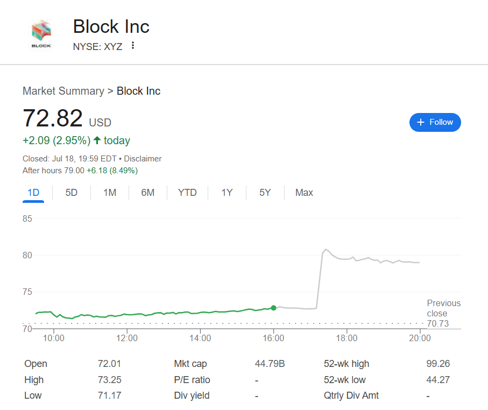The image size is (488, 410).
Task: Click the Previous close label on chart
Action: 443,308
